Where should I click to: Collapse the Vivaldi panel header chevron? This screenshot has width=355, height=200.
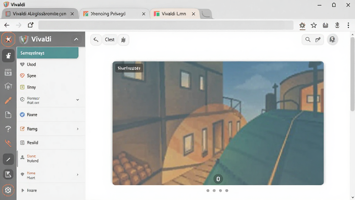click(76, 39)
